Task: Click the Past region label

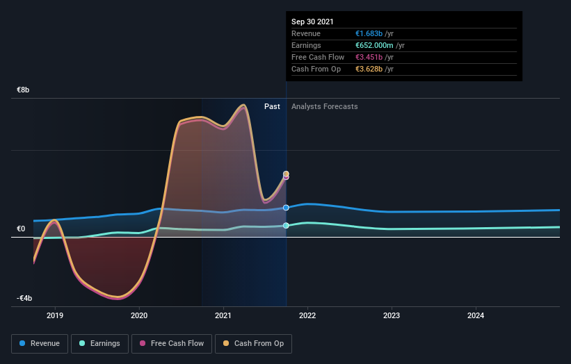Action: coord(272,106)
